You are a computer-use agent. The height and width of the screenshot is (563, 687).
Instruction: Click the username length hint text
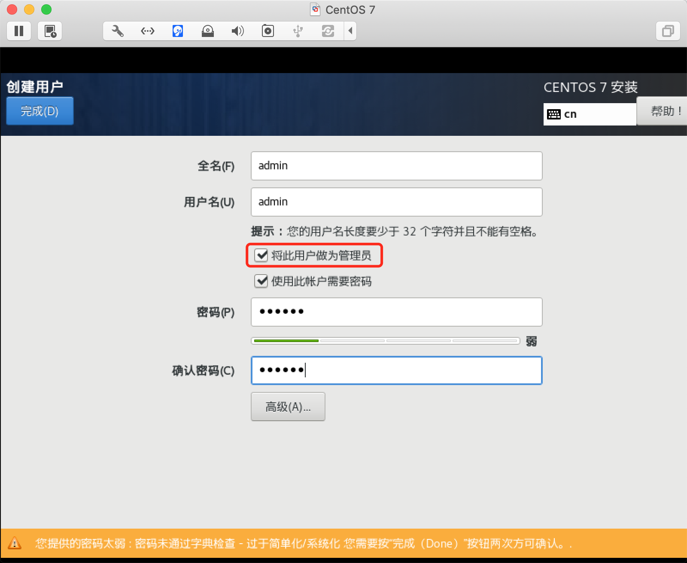(x=394, y=232)
